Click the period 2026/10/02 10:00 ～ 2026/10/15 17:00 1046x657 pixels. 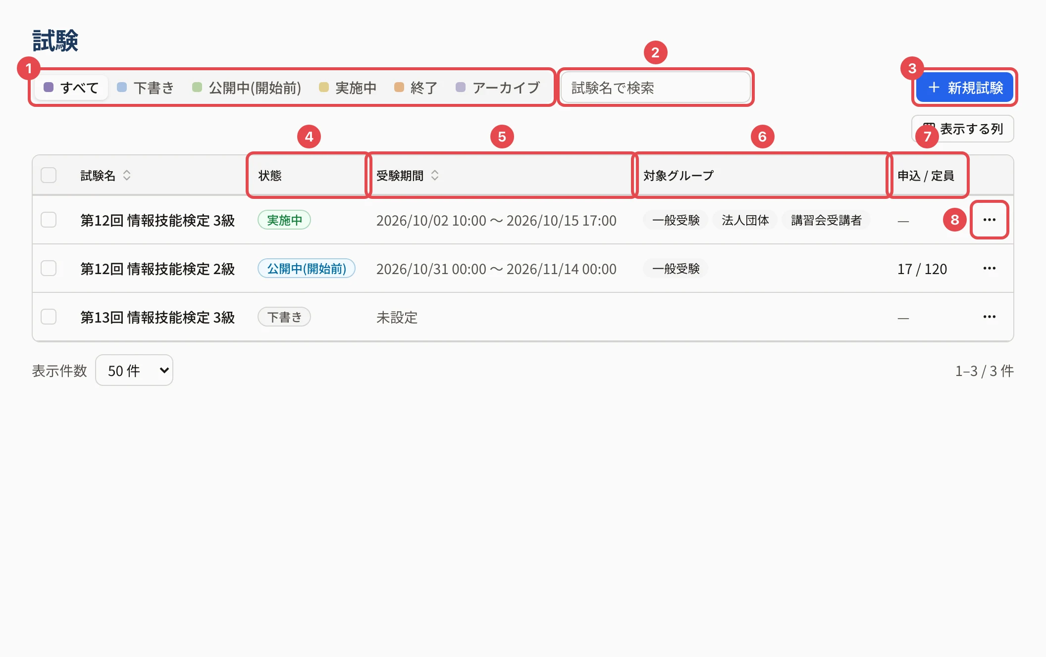(x=496, y=220)
